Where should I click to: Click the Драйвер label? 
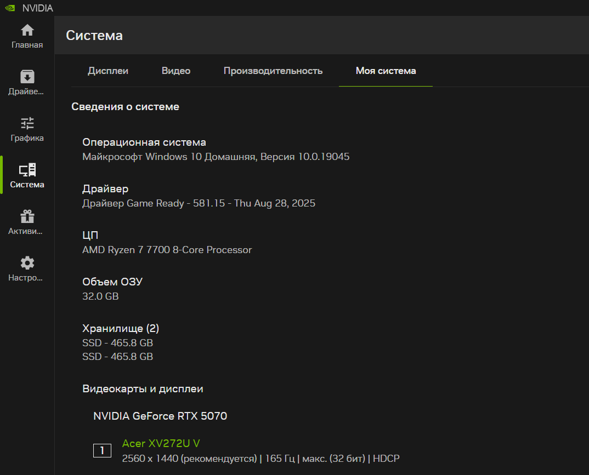105,188
